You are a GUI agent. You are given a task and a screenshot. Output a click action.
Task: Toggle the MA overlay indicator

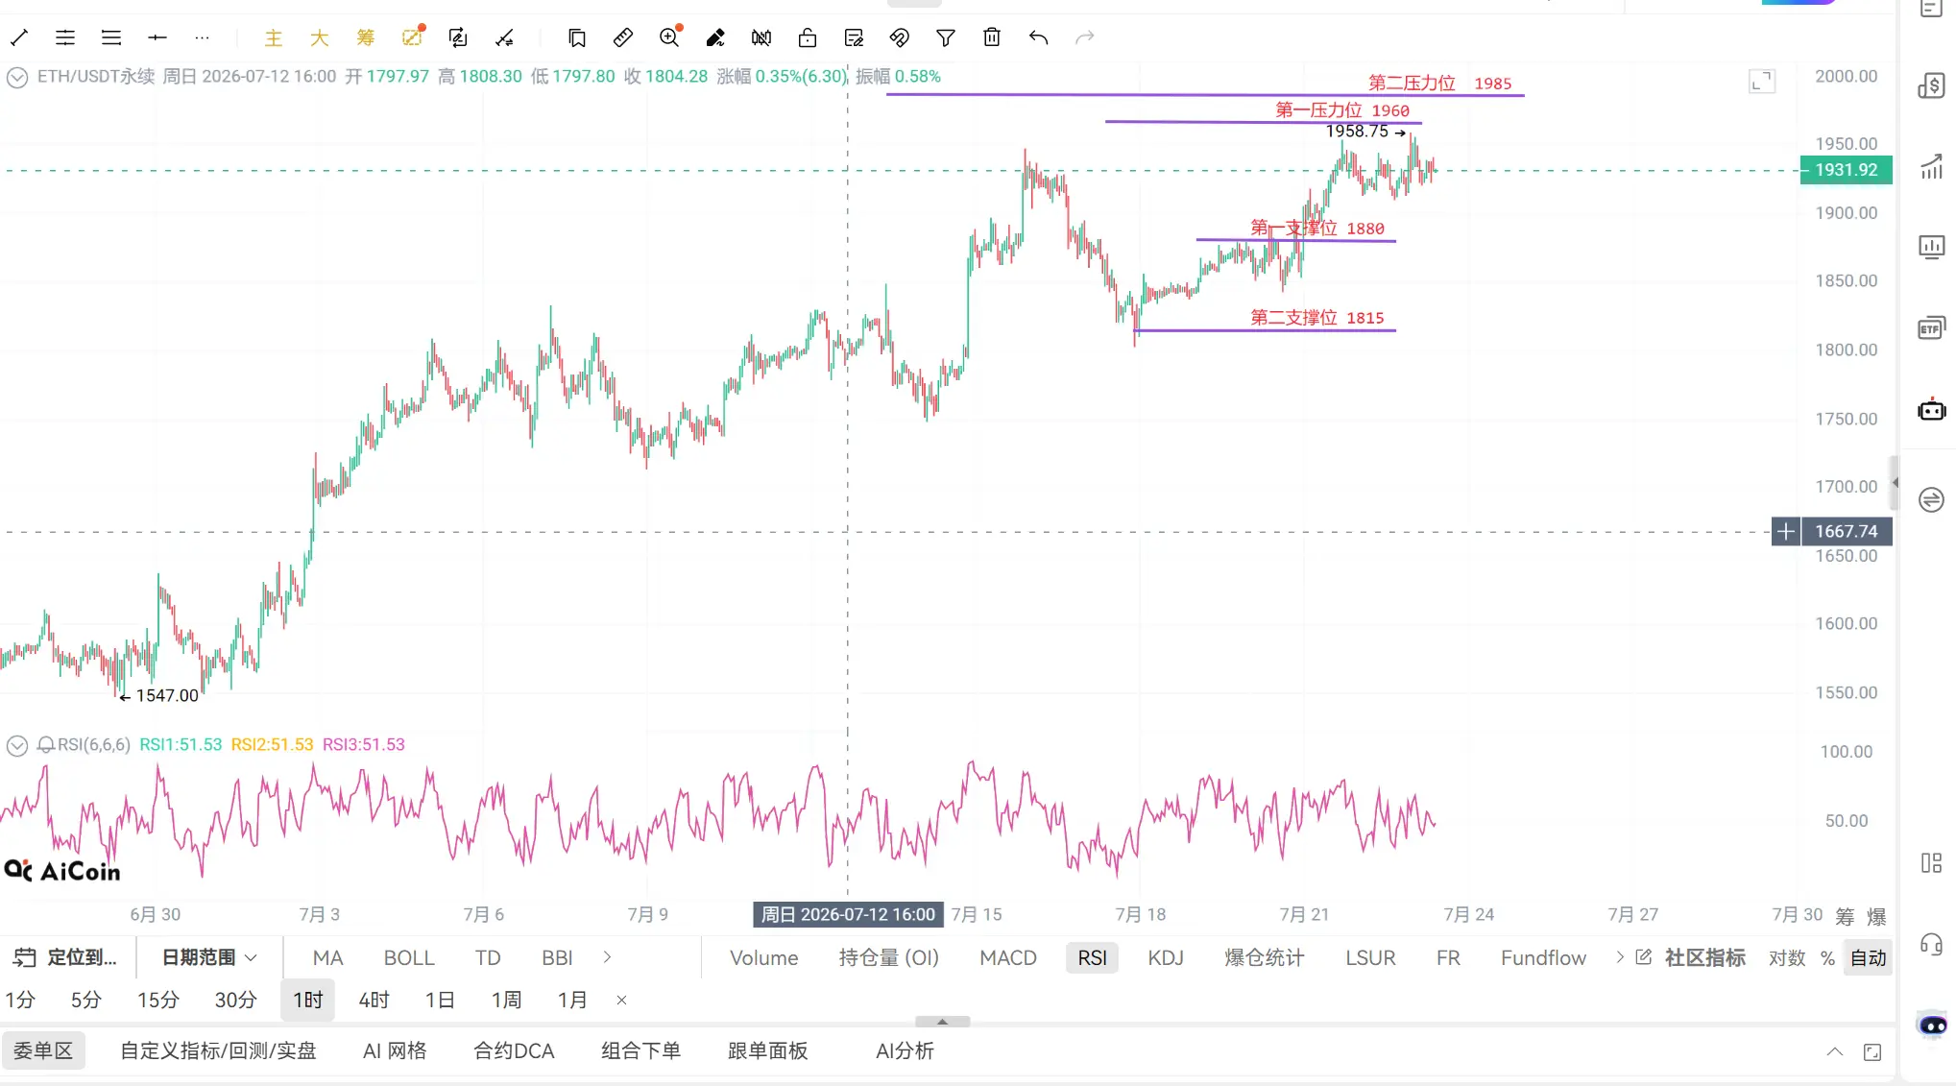click(327, 958)
